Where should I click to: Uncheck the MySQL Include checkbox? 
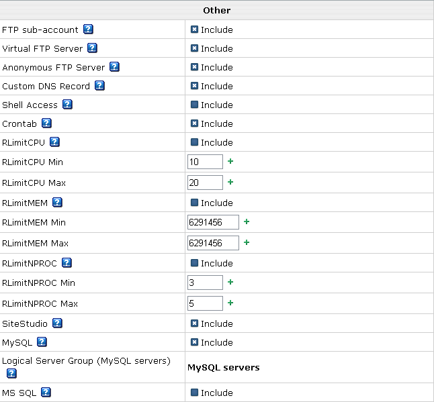coord(194,342)
